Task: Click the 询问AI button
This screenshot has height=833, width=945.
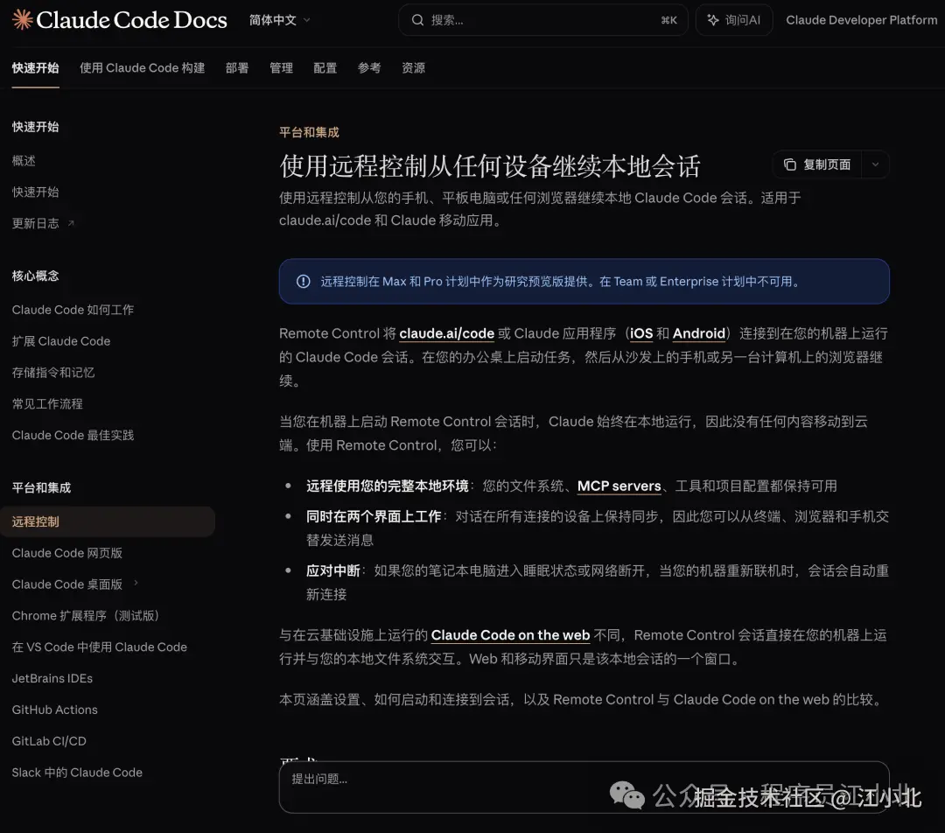Action: pyautogui.click(x=733, y=20)
